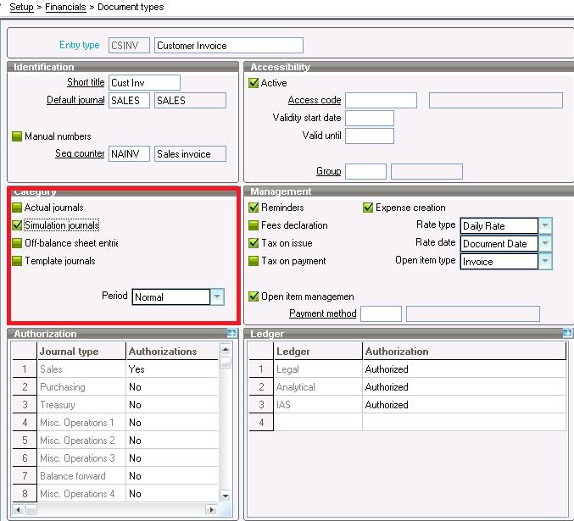Click the Customer Invoice description field
574x521 pixels.
click(228, 46)
